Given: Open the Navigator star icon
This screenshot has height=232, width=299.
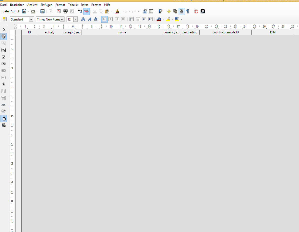Looking at the screenshot, I should 169,11.
